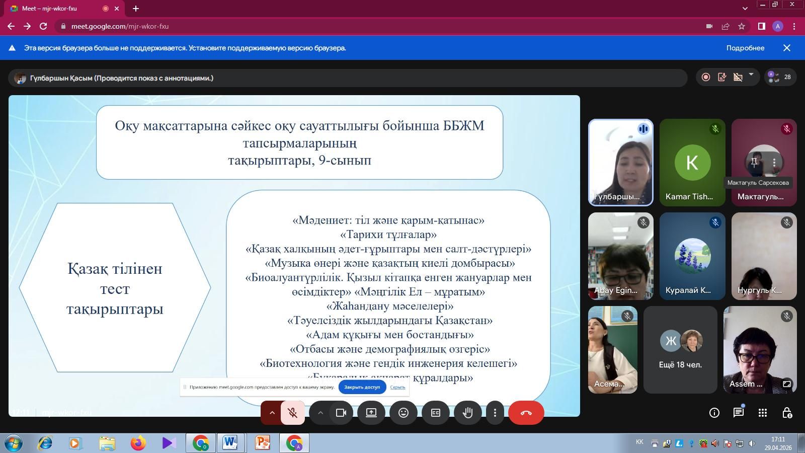Open meeting details info icon
Image resolution: width=805 pixels, height=453 pixels.
click(714, 413)
